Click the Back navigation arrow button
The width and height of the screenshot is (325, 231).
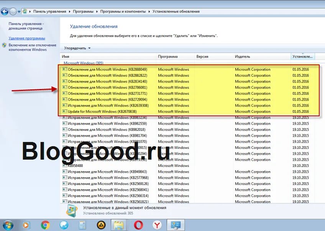click(x=5, y=12)
